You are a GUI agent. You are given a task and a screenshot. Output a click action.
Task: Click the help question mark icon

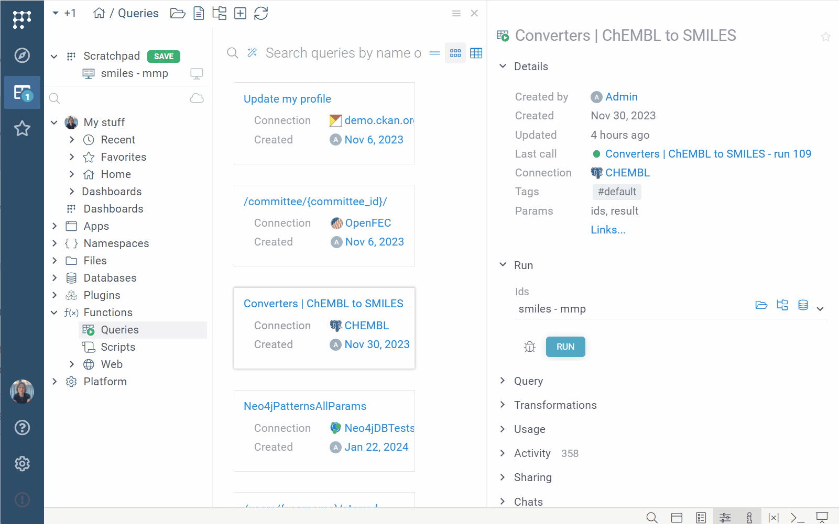tap(22, 428)
